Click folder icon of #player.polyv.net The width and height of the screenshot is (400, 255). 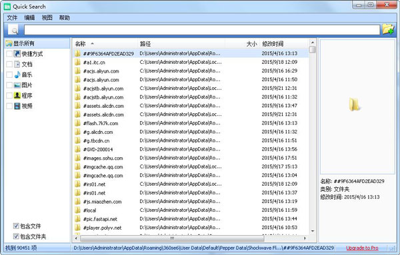[x=77, y=228]
